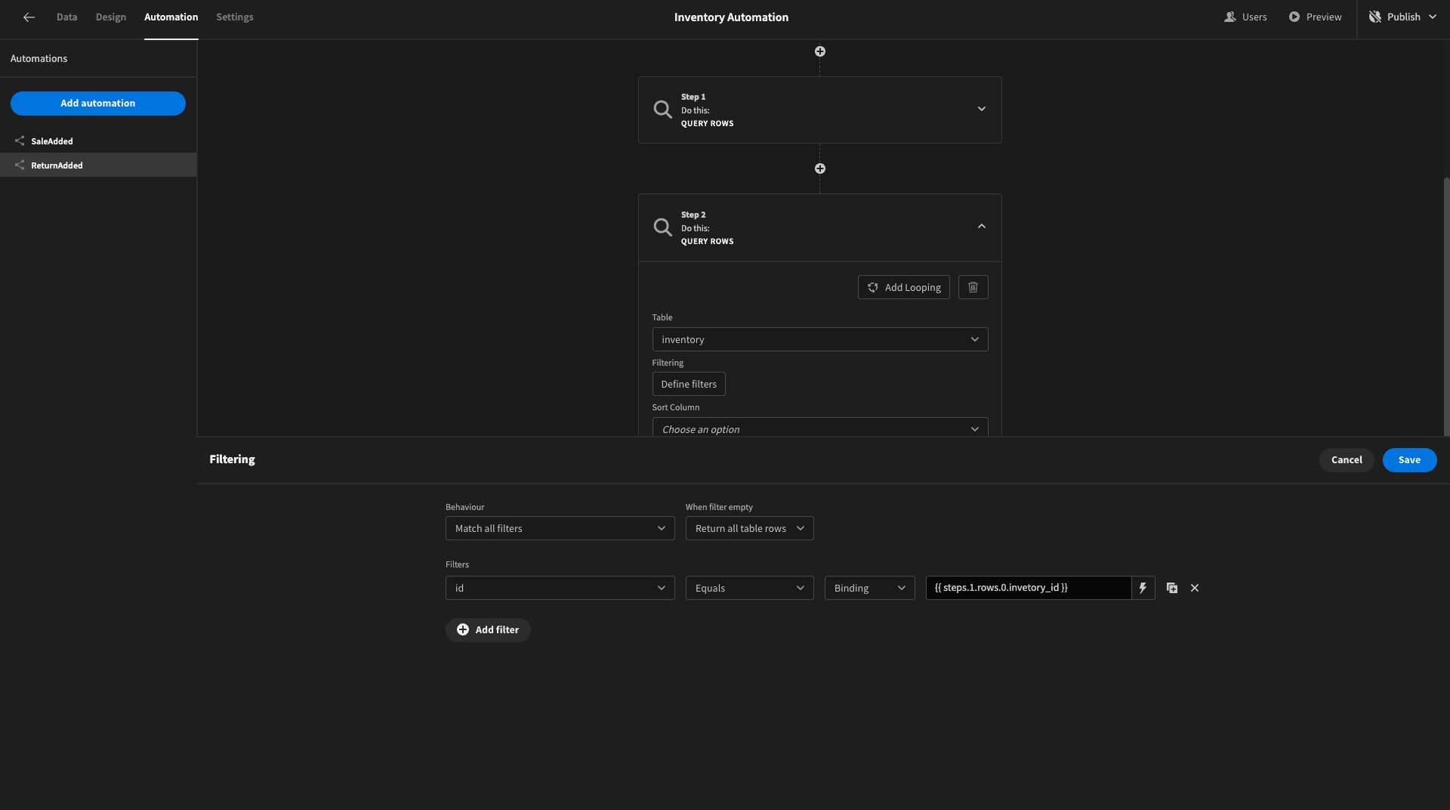Click the plus icon above Step 1
Image resolution: width=1450 pixels, height=810 pixels.
point(819,51)
